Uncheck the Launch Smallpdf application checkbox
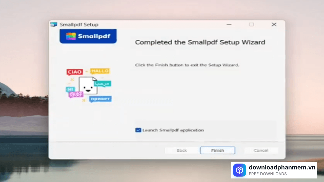 pos(138,130)
